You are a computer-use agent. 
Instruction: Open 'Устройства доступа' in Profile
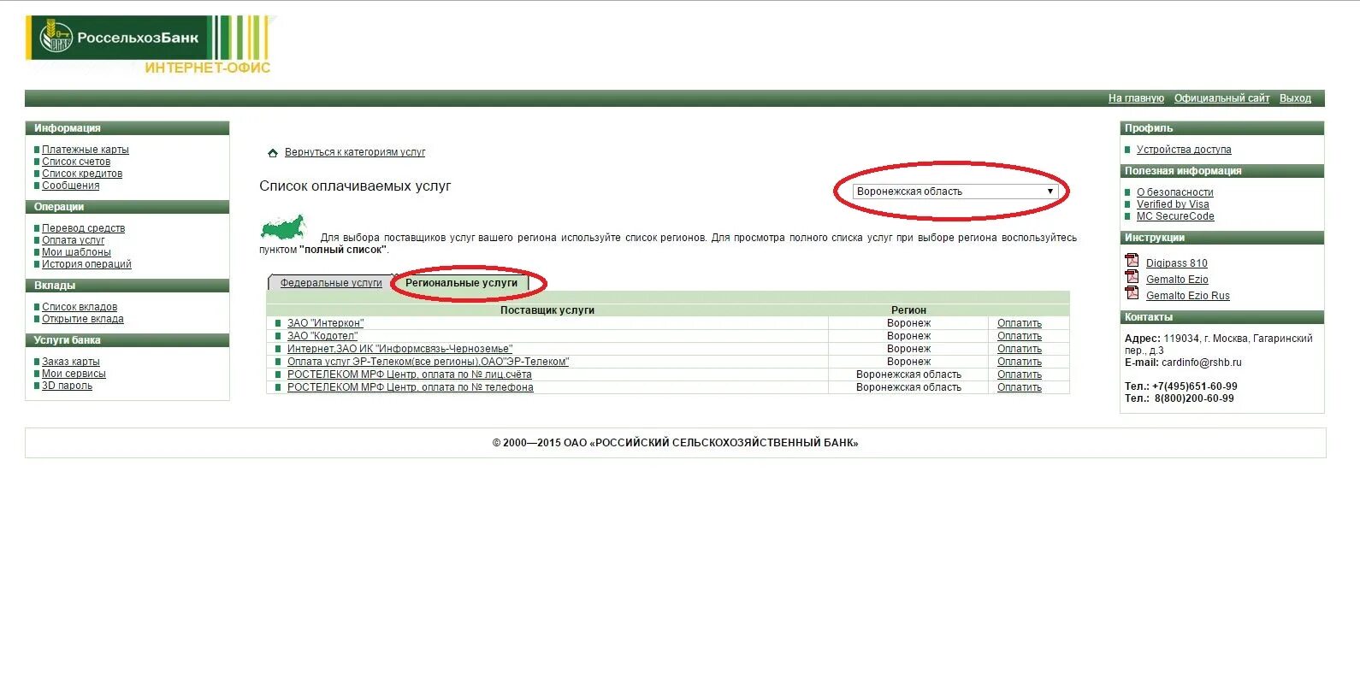pos(1184,150)
